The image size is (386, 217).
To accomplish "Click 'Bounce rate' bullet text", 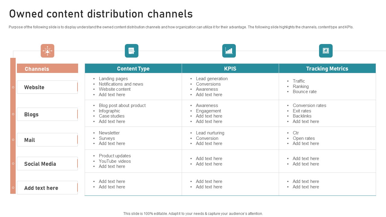I will pos(305,92).
